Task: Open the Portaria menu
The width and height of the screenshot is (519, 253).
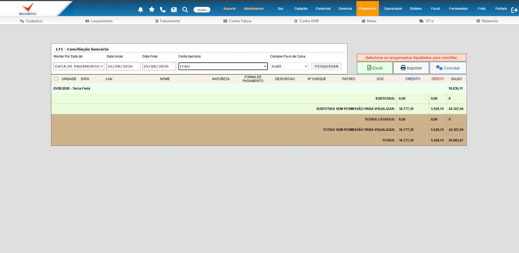Action: point(501,9)
